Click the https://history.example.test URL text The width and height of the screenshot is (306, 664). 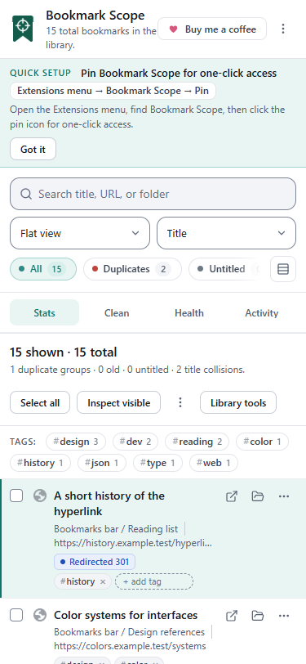pyautogui.click(x=133, y=543)
